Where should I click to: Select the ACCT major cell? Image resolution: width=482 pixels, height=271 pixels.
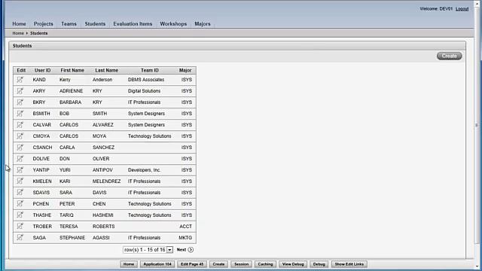pyautogui.click(x=186, y=227)
